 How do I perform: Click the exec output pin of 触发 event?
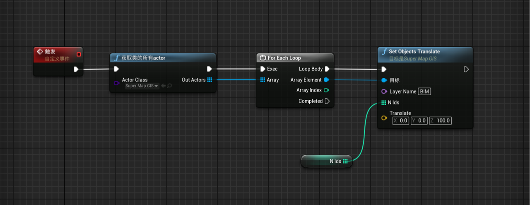(76, 69)
